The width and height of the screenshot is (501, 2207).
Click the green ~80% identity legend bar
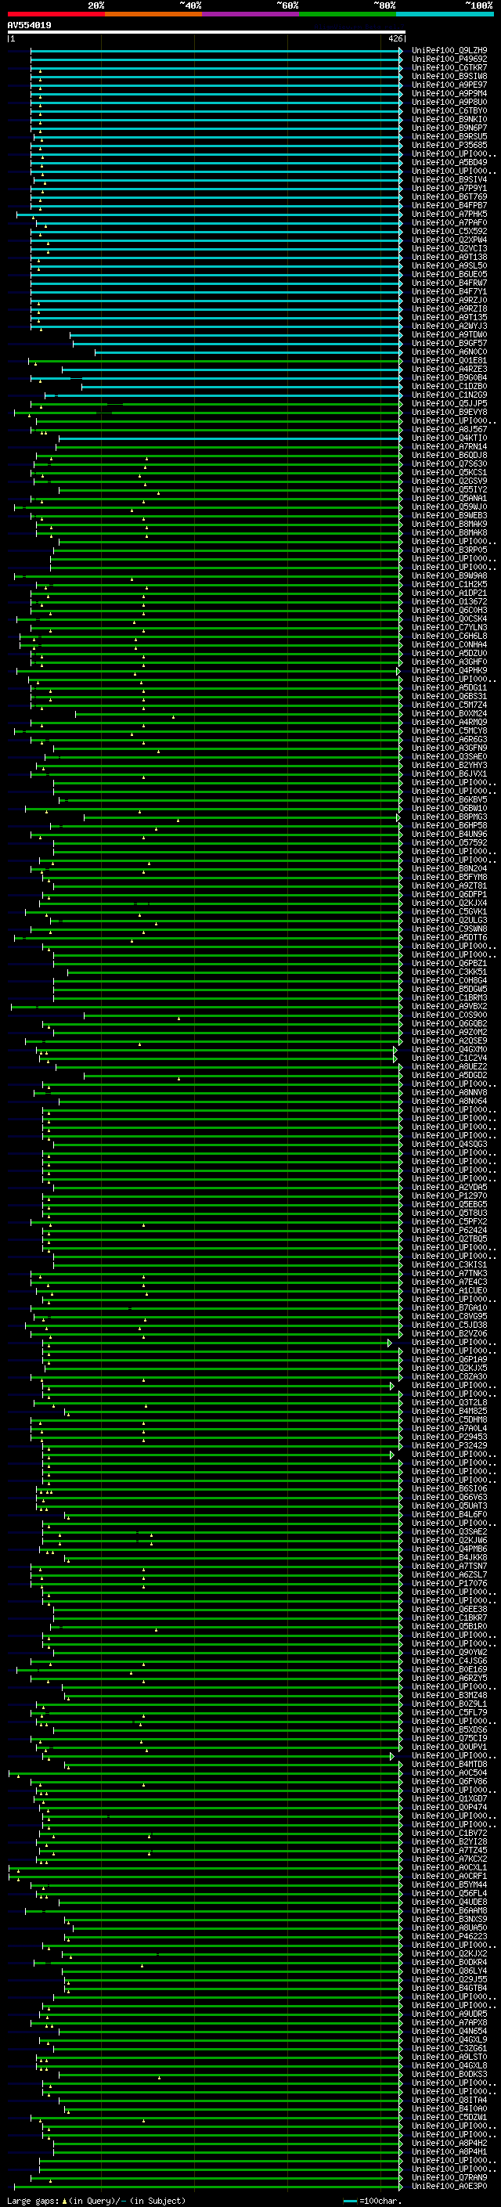pos(348,14)
